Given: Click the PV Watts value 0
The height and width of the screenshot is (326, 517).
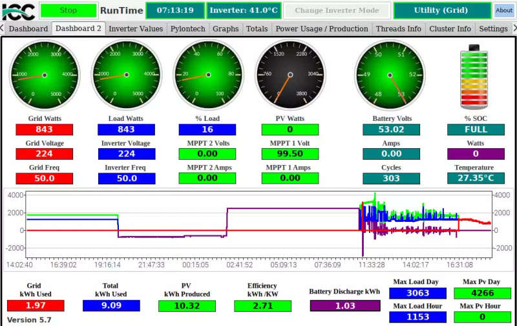Looking at the screenshot, I should tap(290, 129).
